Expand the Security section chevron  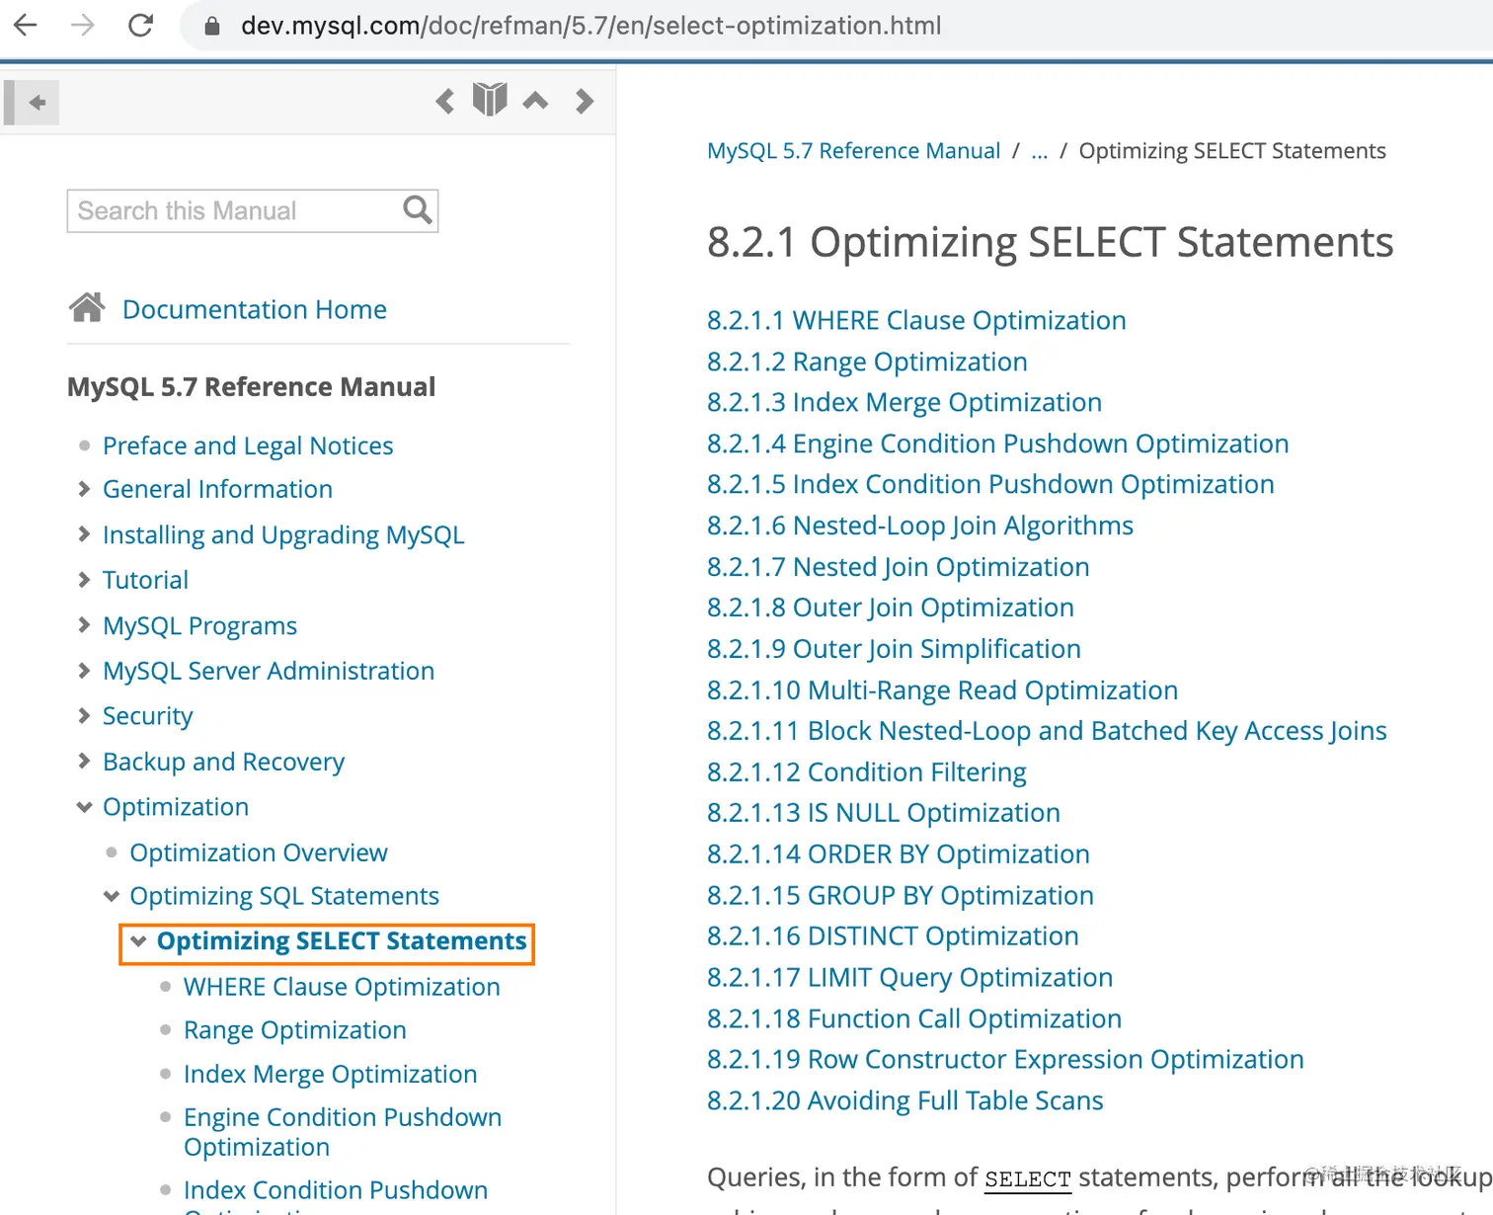(84, 715)
